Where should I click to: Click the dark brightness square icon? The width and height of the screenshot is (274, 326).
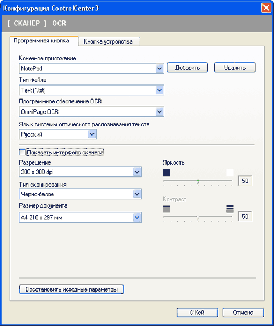[x=166, y=173]
